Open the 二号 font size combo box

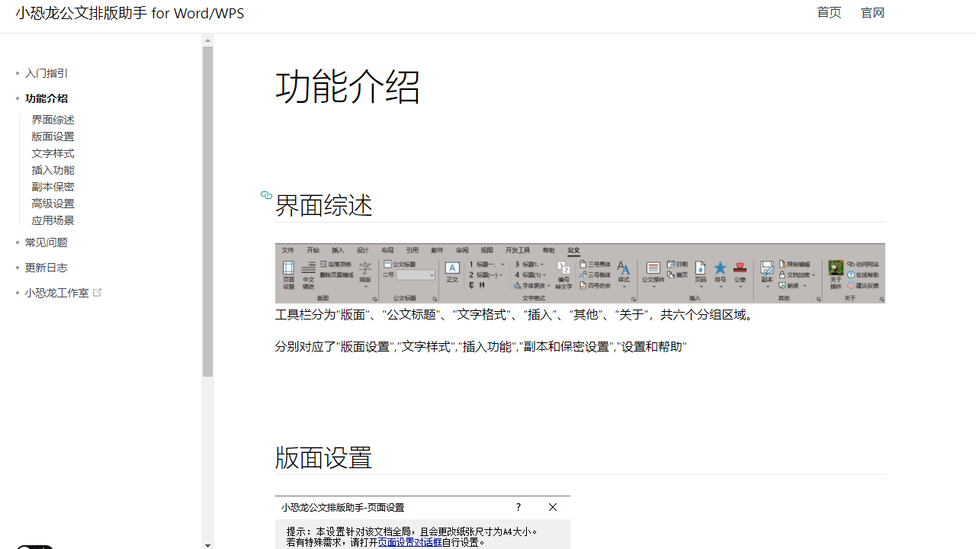(x=416, y=275)
